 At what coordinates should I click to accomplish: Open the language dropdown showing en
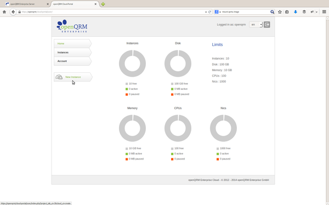256,25
